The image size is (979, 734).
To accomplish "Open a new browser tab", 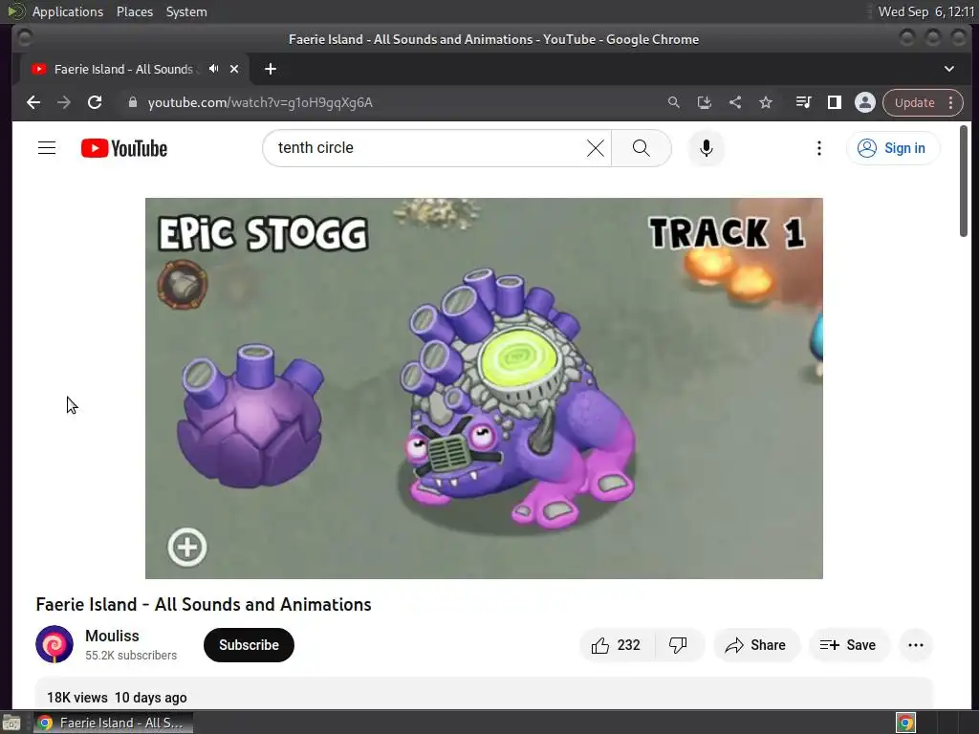I will coord(271,69).
